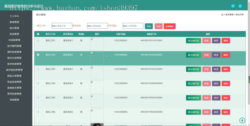Click 查看 for 医生工号6

coord(206,112)
